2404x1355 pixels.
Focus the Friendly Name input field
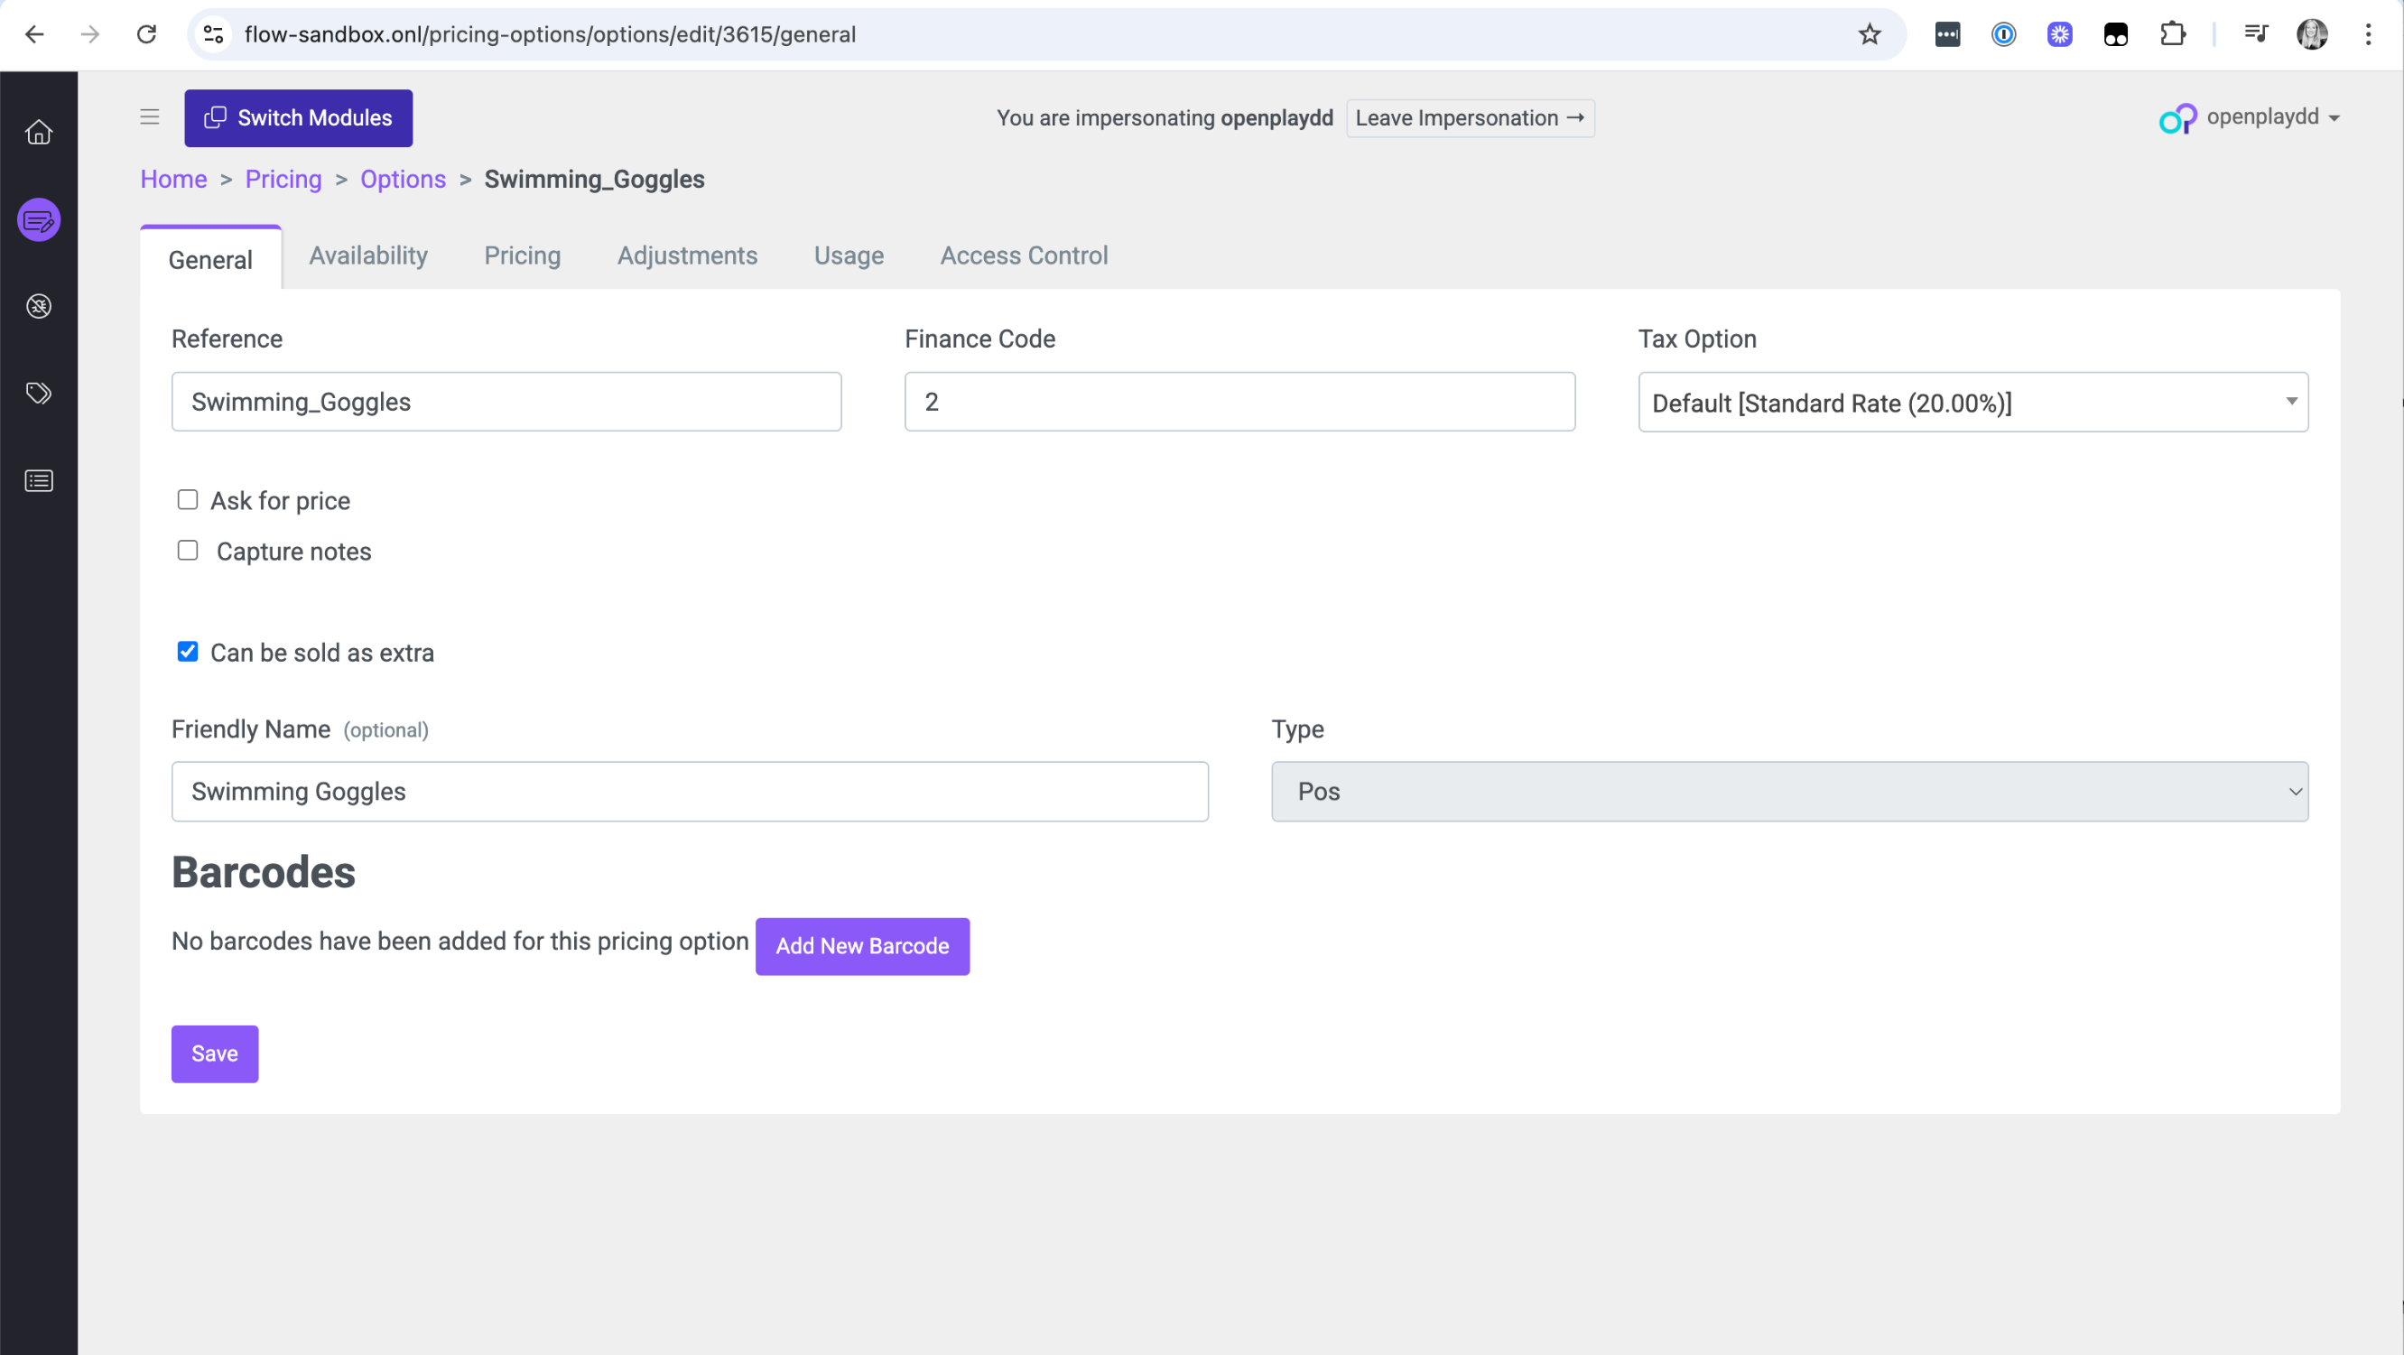point(690,792)
